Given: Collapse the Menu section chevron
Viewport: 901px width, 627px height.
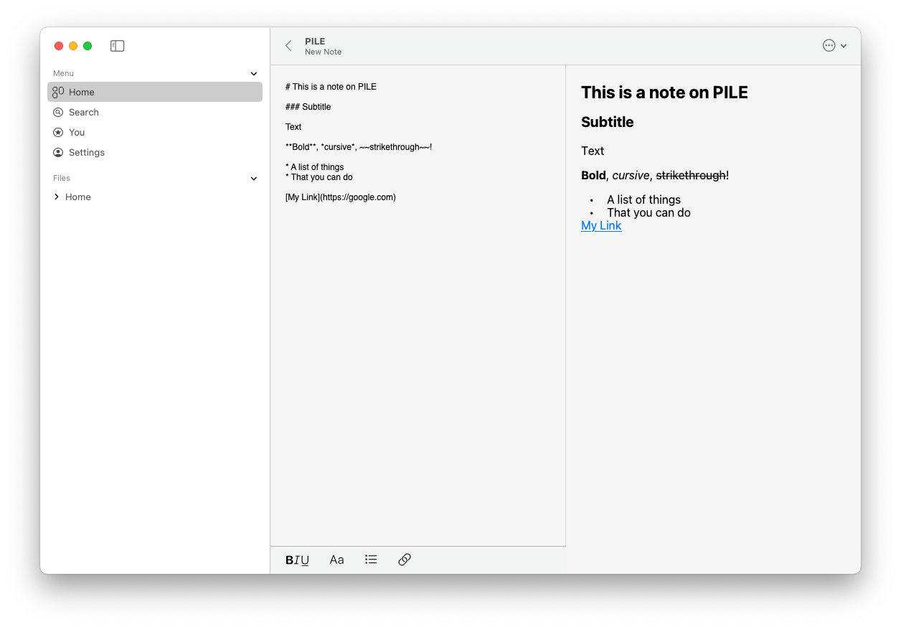Looking at the screenshot, I should pyautogui.click(x=253, y=74).
